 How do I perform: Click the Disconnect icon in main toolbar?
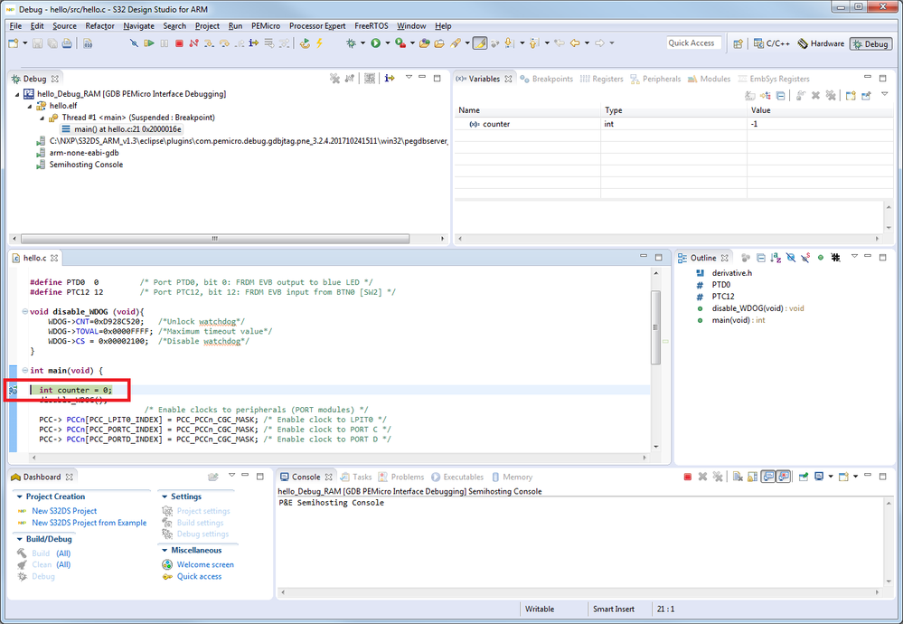coord(193,43)
